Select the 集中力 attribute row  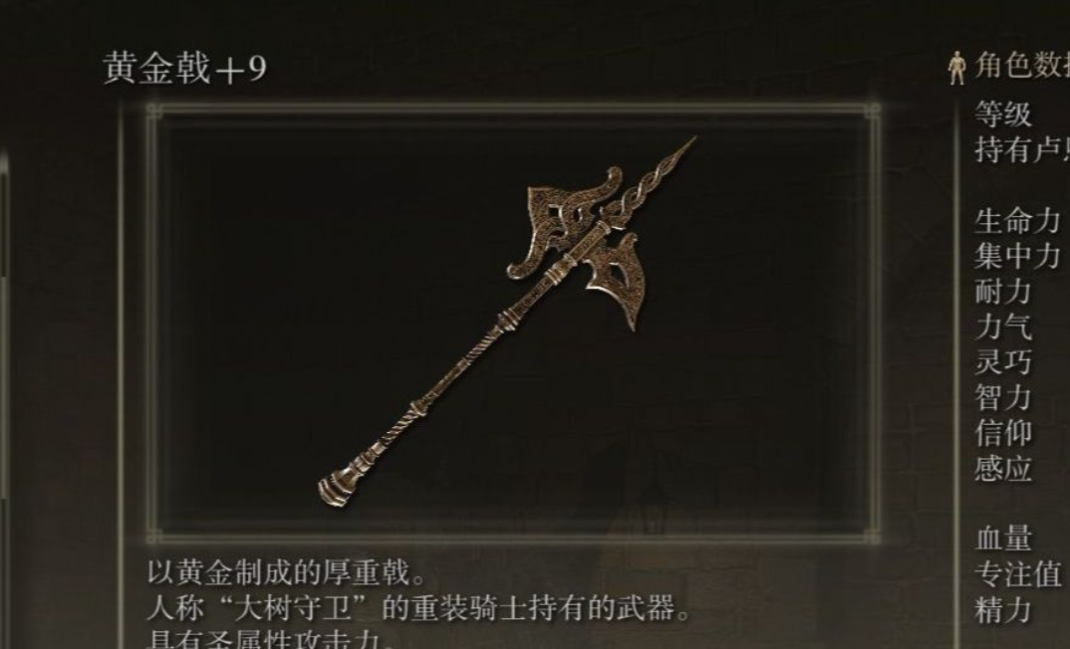pyautogui.click(x=1017, y=257)
